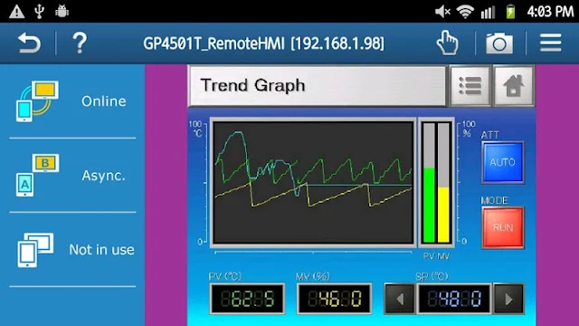
Task: Tap the PV temperature numeric display
Action: [247, 299]
